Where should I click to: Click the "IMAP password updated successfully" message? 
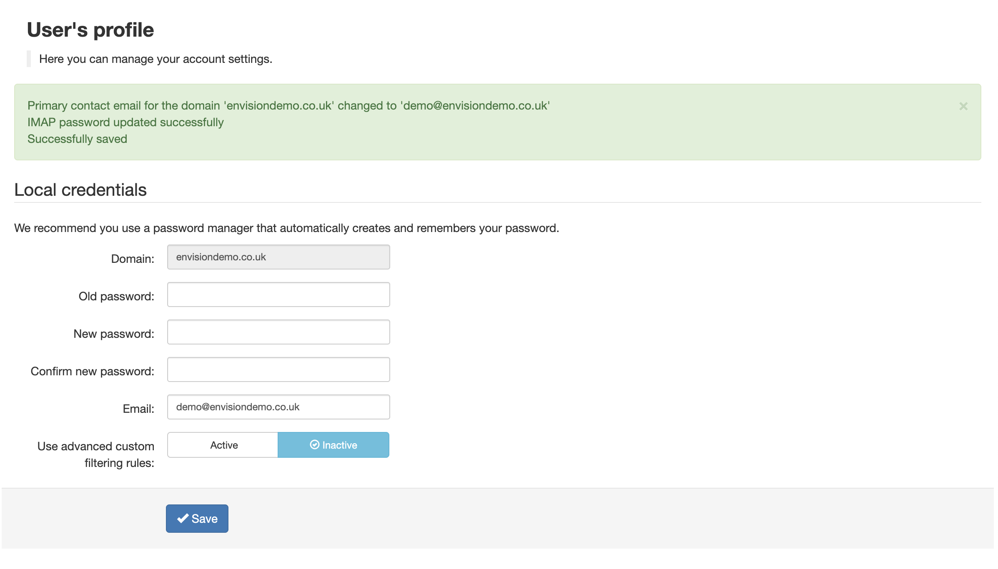point(125,122)
